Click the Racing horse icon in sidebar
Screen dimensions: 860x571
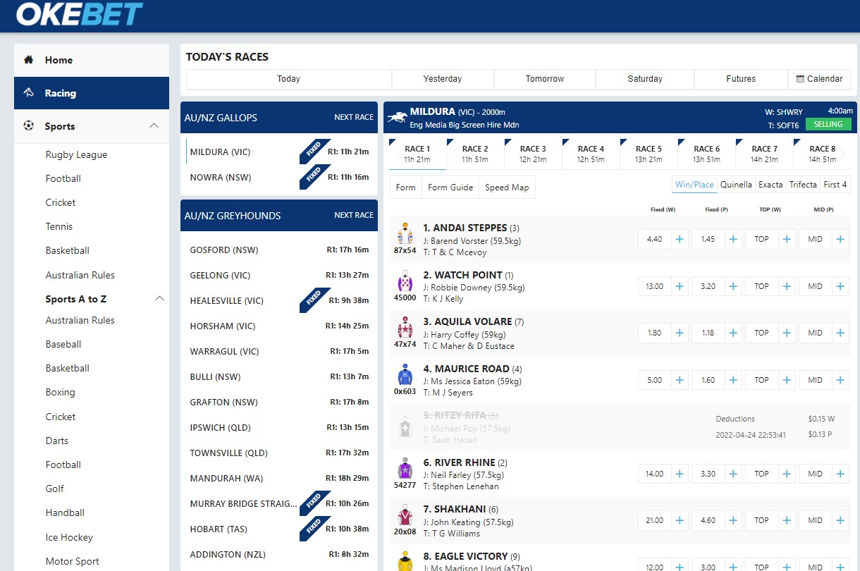click(x=29, y=93)
